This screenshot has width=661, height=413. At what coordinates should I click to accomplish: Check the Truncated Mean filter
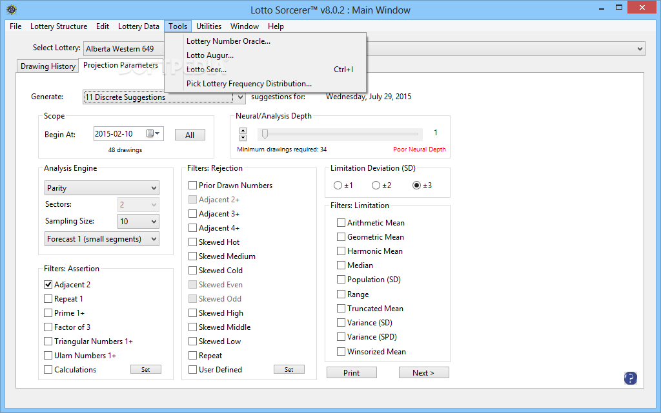(341, 309)
